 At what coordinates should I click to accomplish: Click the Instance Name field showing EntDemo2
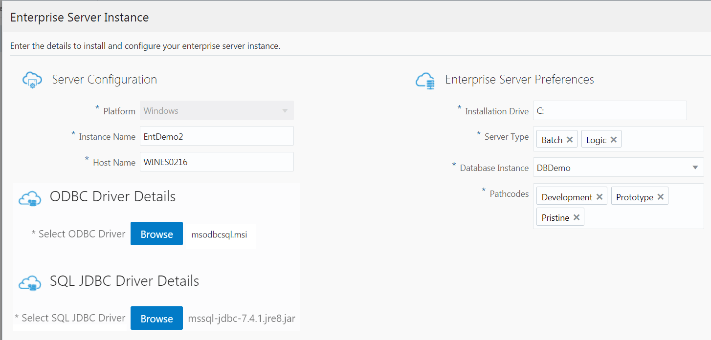coord(217,136)
